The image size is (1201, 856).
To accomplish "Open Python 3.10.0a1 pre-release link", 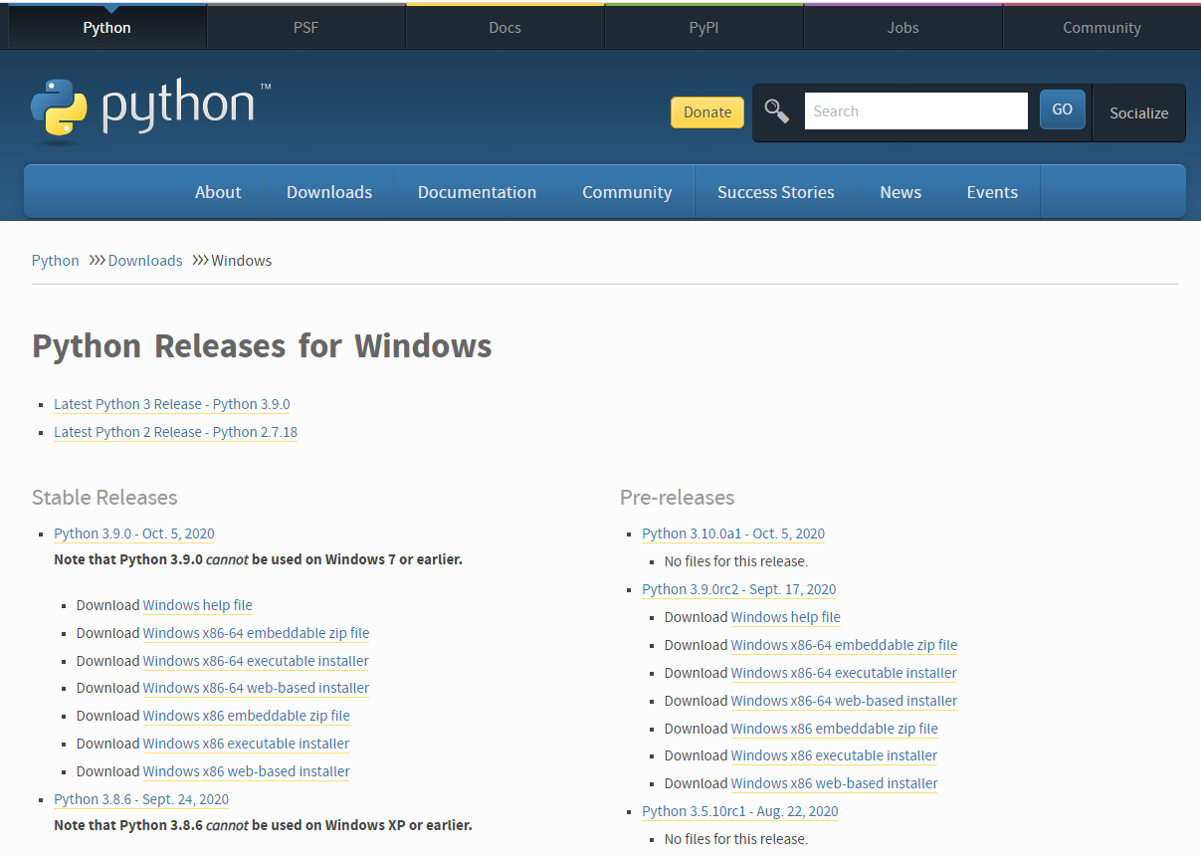I will click(x=733, y=534).
